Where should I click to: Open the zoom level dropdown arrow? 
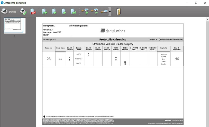tap(110, 12)
